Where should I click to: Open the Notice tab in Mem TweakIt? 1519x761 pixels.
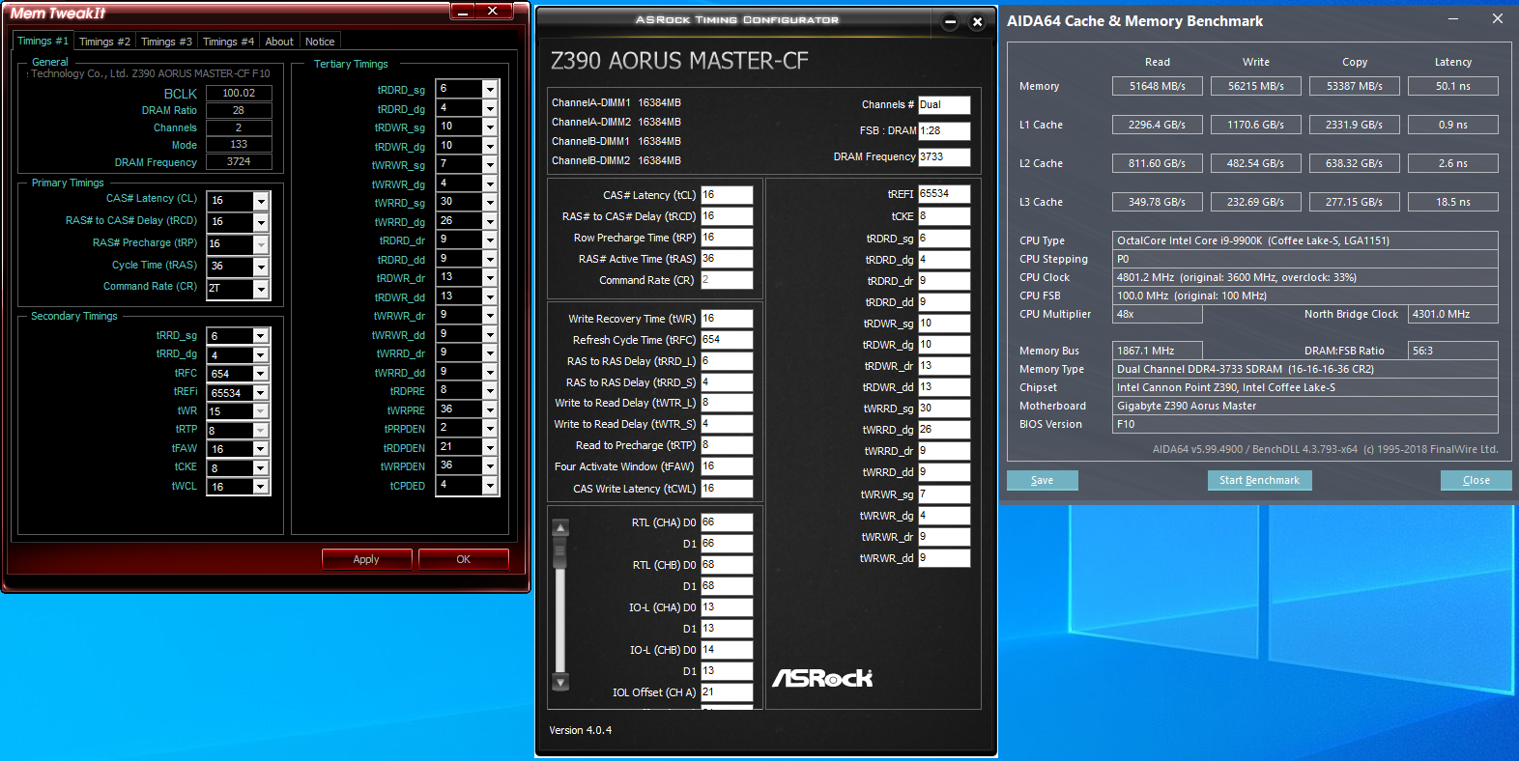point(320,42)
